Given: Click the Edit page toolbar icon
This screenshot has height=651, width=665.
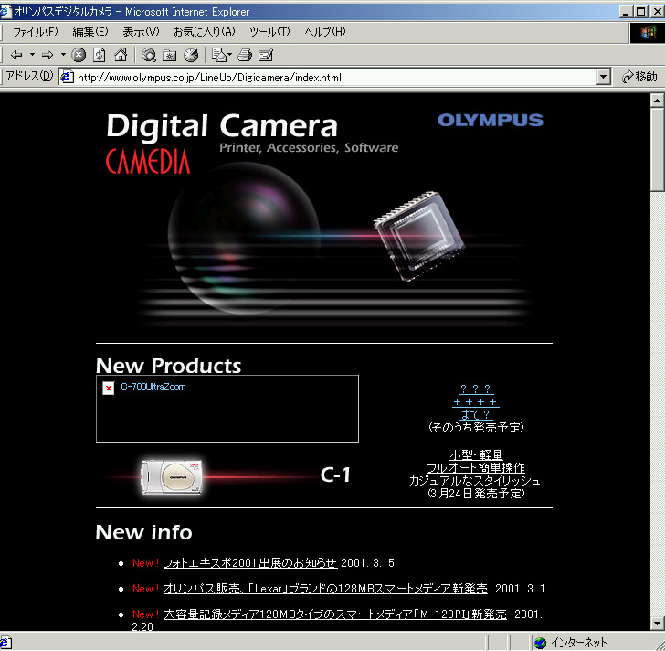Looking at the screenshot, I should pos(266,55).
